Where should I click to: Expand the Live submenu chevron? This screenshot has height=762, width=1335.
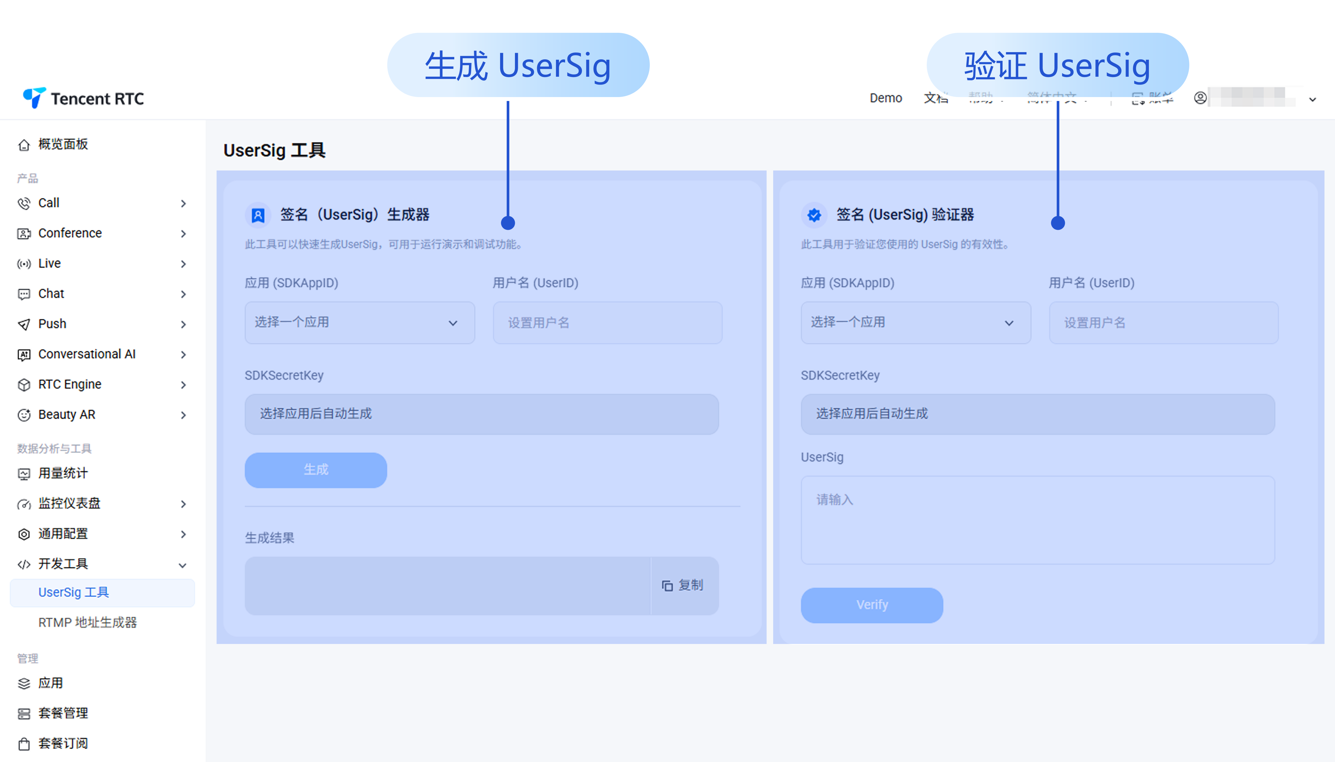183,264
